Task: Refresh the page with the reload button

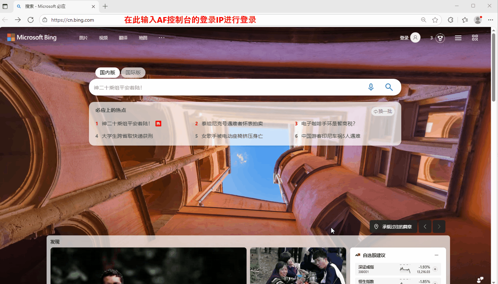Action: point(31,20)
